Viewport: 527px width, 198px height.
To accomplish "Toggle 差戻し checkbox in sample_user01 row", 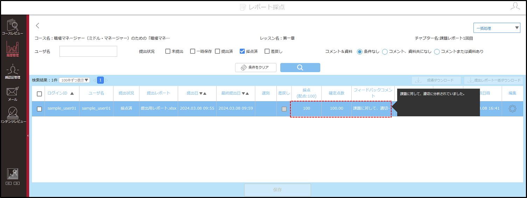I will tap(284, 109).
